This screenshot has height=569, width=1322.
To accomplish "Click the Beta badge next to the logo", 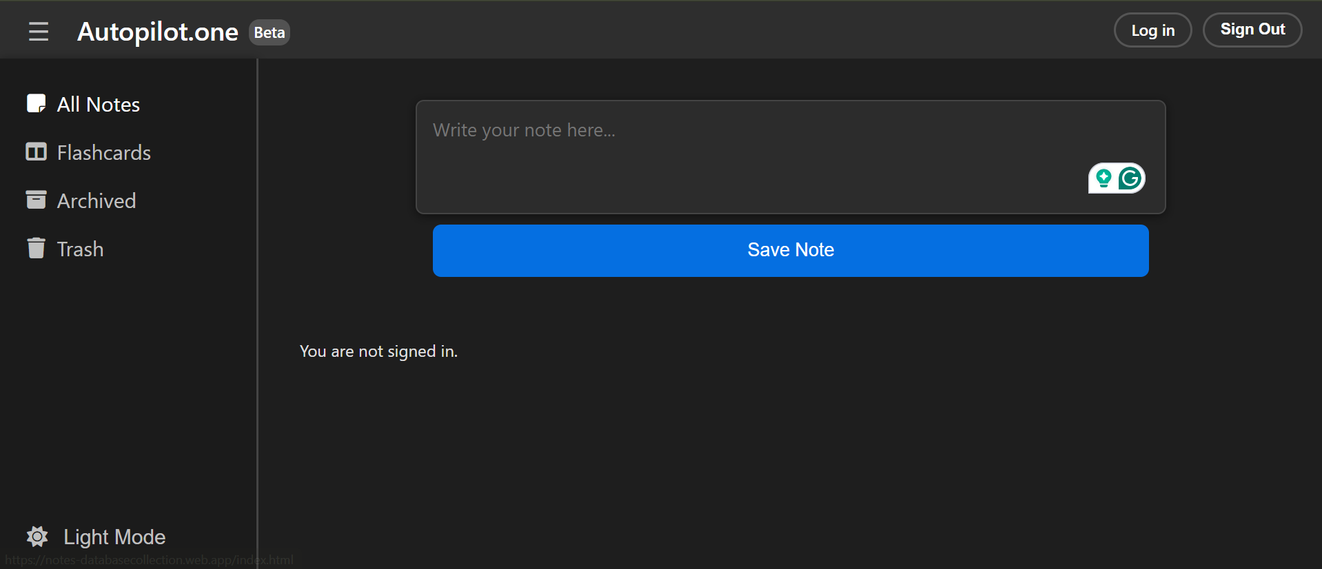I will [270, 32].
